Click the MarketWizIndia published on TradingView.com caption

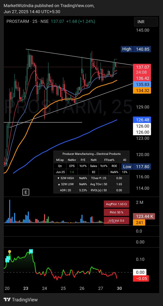coord(49,6)
